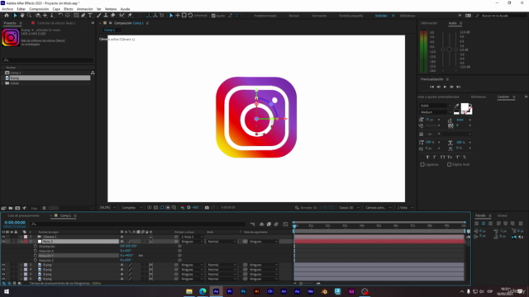Select the Revisar workspace
Viewport: 529px width, 297px height.
point(294,16)
